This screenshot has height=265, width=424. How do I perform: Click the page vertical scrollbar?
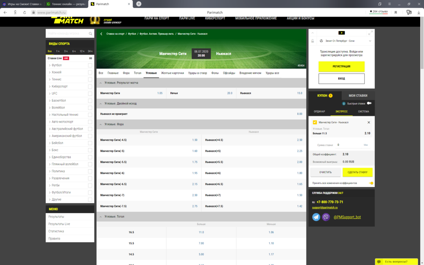pos(422,43)
